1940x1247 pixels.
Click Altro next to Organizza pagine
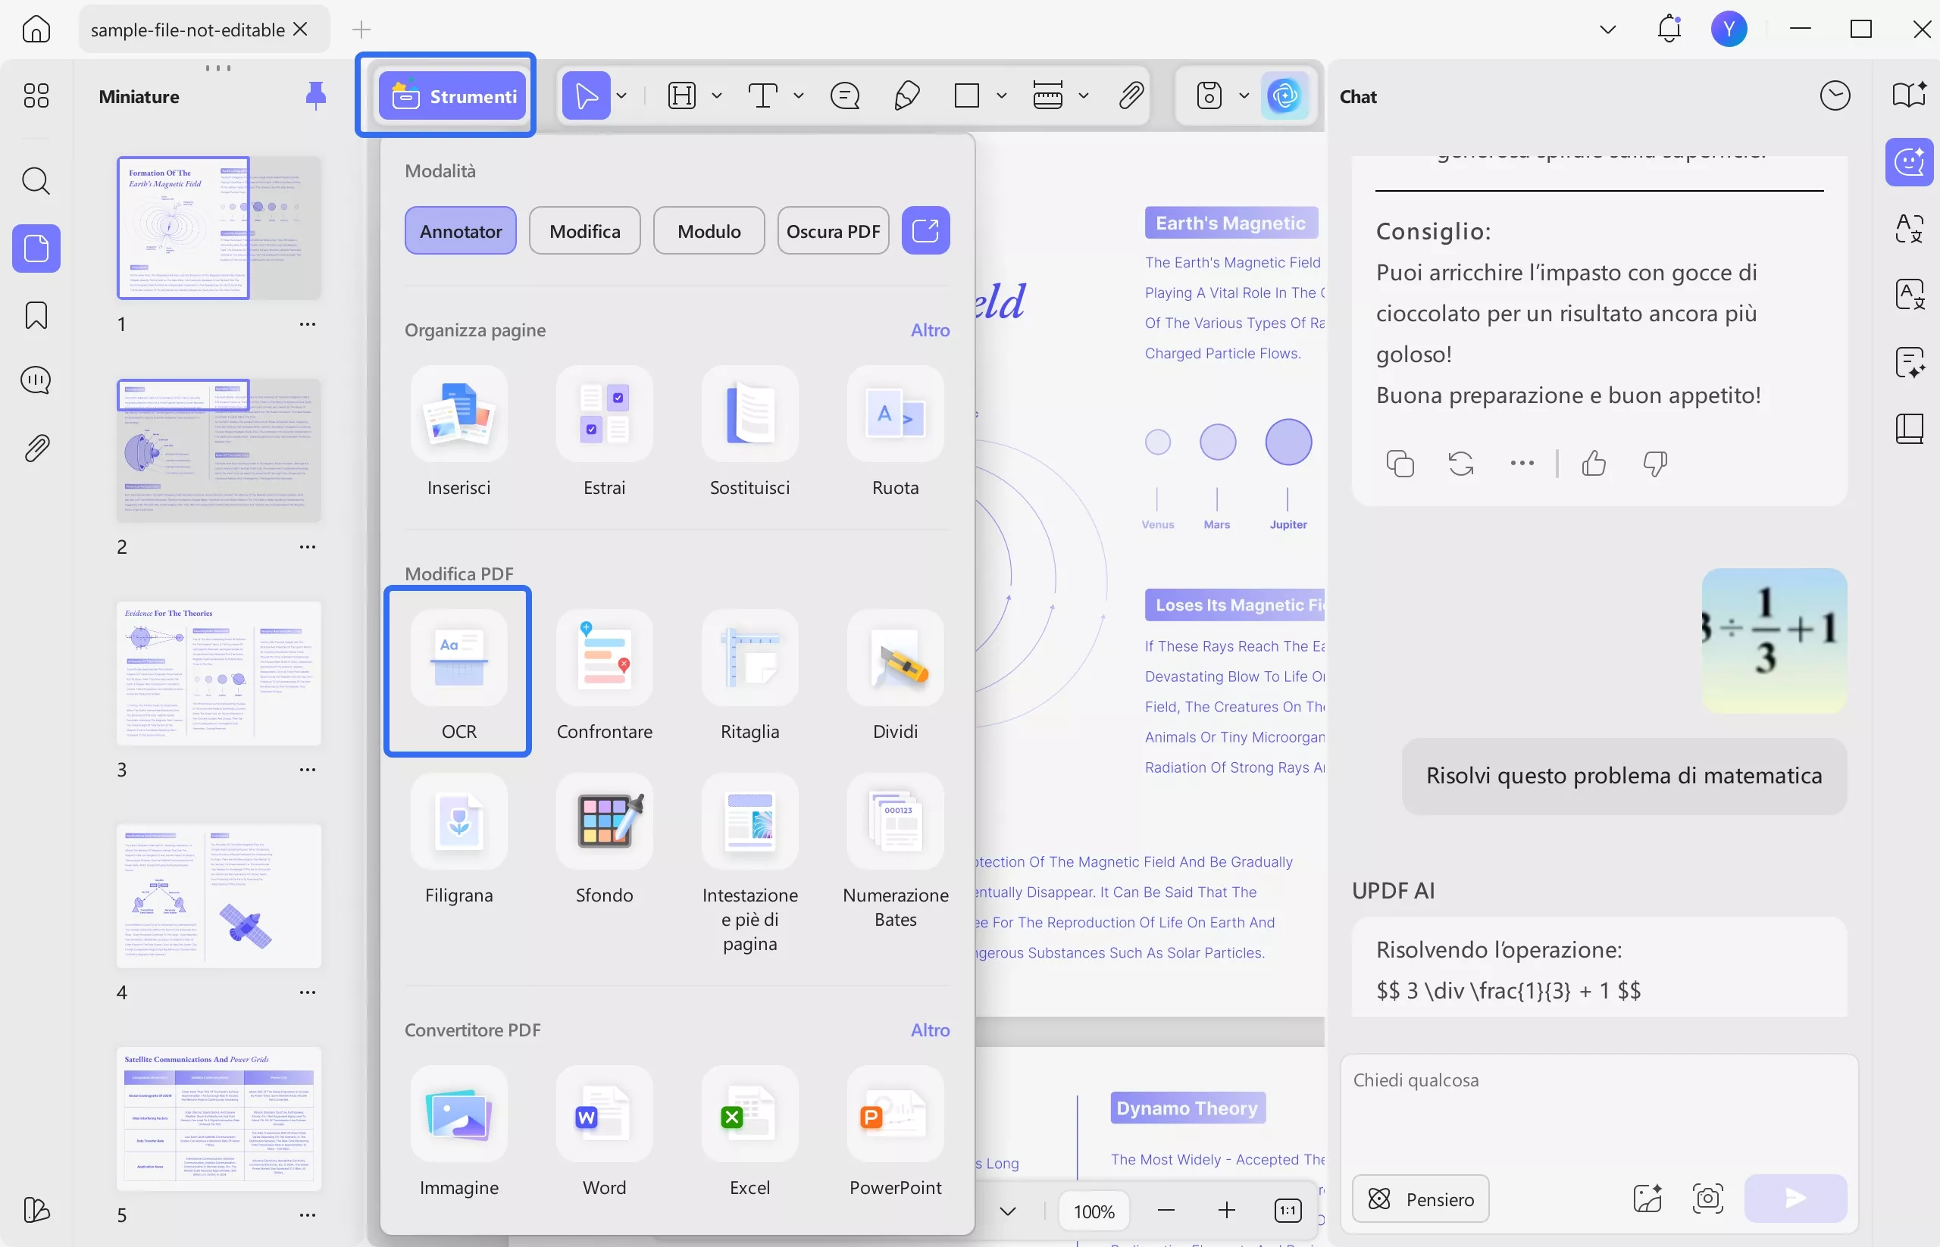pyautogui.click(x=929, y=330)
